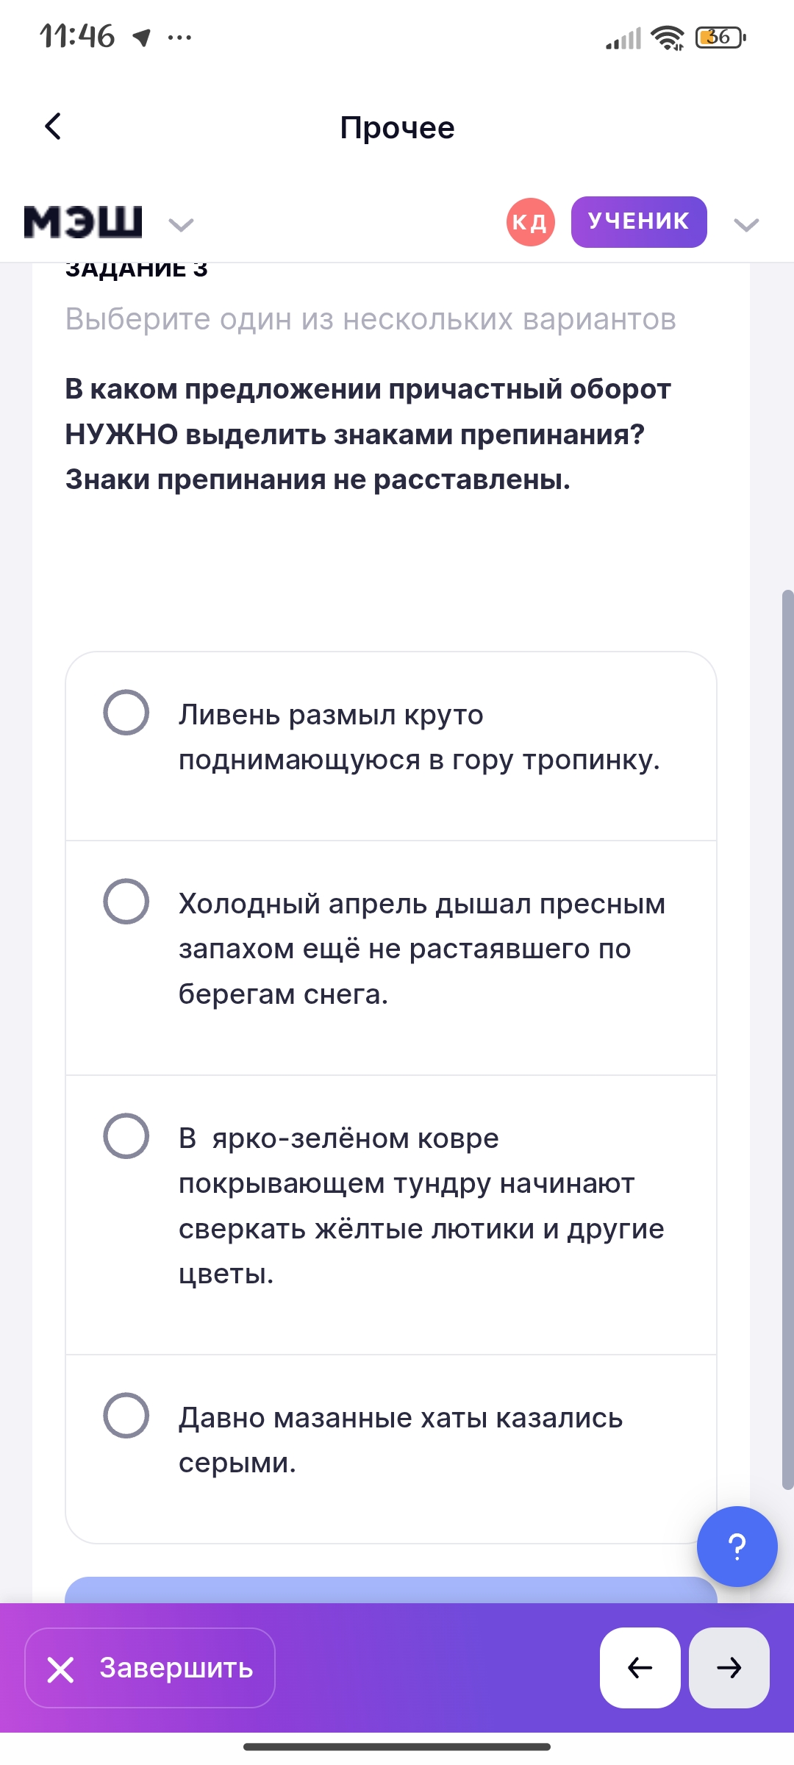794x1765 pixels.
Task: Tap the Wi-Fi status icon
Action: pos(668,38)
